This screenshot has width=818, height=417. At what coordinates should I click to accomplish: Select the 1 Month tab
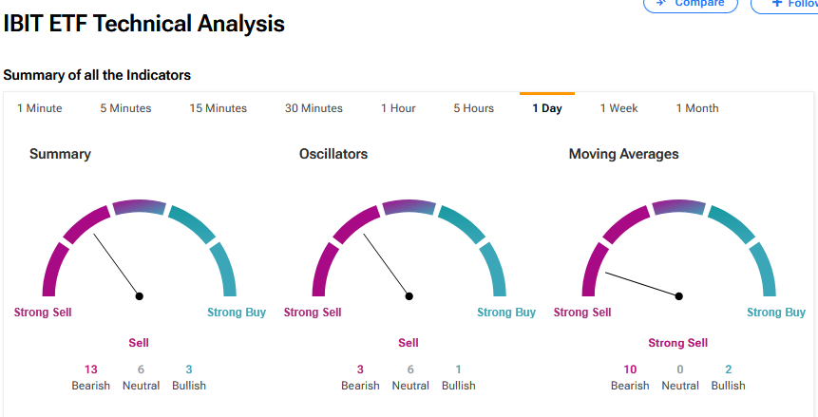click(x=697, y=108)
